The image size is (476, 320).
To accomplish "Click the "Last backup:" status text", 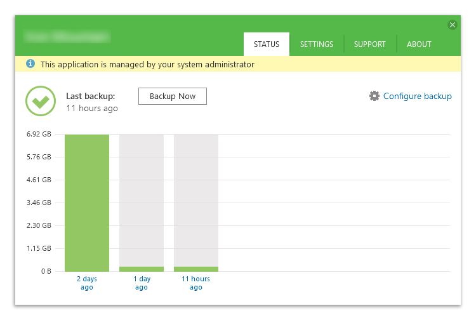I will tap(91, 97).
